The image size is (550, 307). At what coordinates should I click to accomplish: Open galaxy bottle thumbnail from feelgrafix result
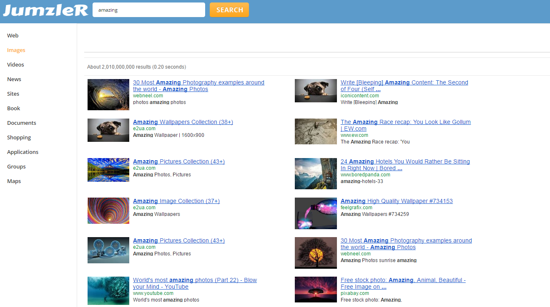(x=316, y=213)
